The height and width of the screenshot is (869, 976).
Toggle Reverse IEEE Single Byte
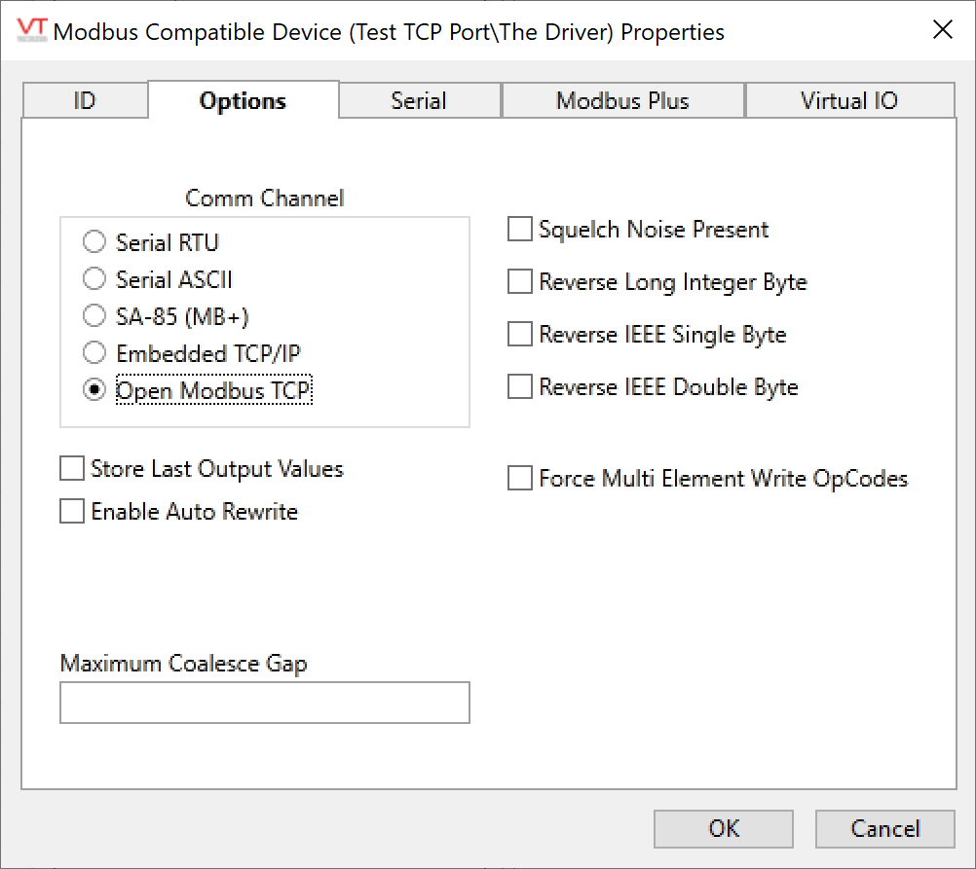tap(520, 335)
